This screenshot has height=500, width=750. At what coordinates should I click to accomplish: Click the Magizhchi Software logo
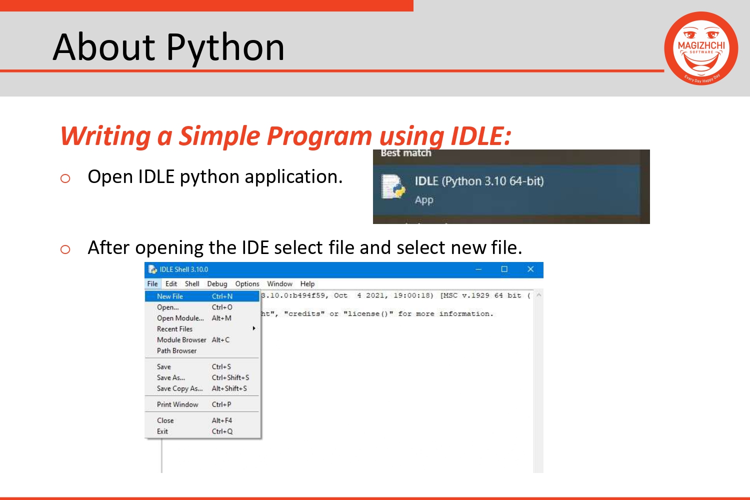(701, 48)
